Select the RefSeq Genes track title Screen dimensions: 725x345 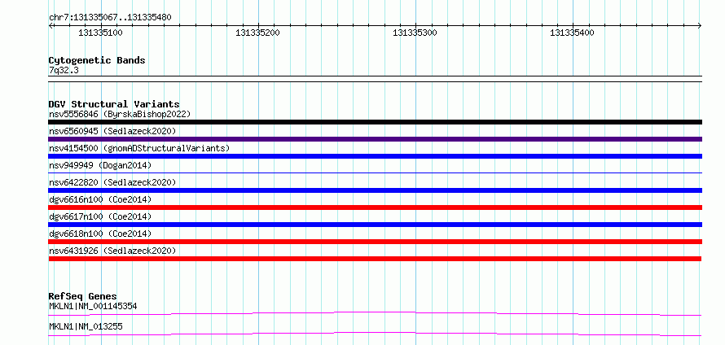click(83, 296)
